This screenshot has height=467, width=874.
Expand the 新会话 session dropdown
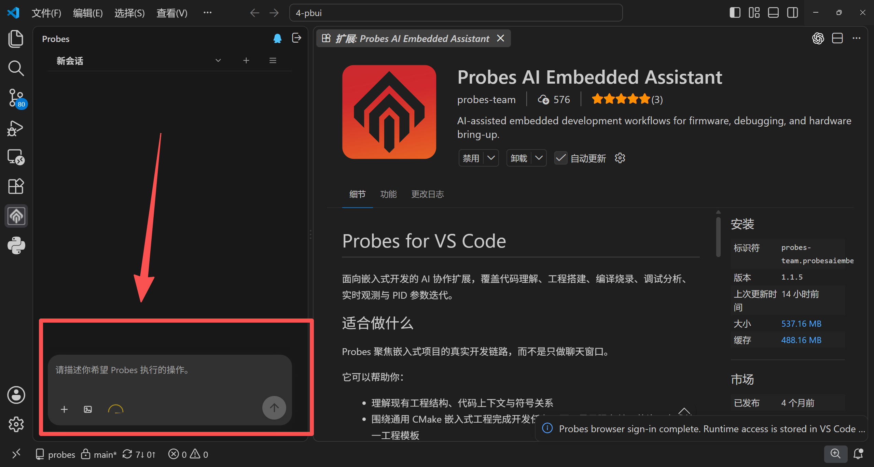tap(218, 60)
